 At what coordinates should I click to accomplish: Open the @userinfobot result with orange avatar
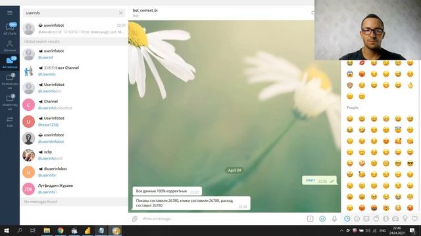coord(74,172)
